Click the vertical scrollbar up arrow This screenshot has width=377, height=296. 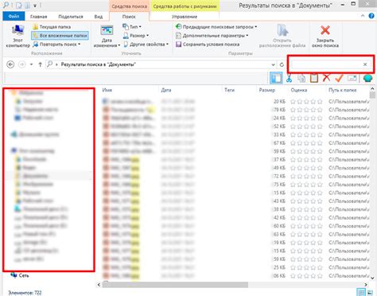[372, 89]
